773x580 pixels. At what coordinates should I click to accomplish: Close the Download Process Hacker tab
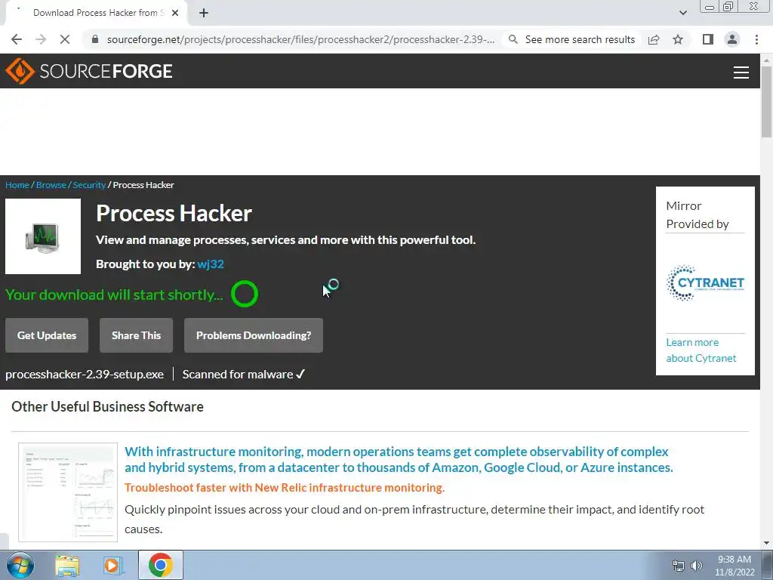pyautogui.click(x=175, y=13)
